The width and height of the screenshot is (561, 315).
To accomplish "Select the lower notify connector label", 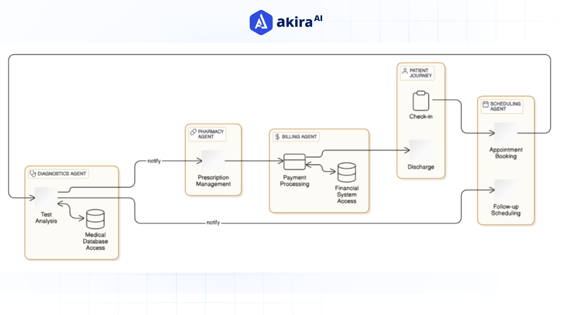I will coord(213,223).
